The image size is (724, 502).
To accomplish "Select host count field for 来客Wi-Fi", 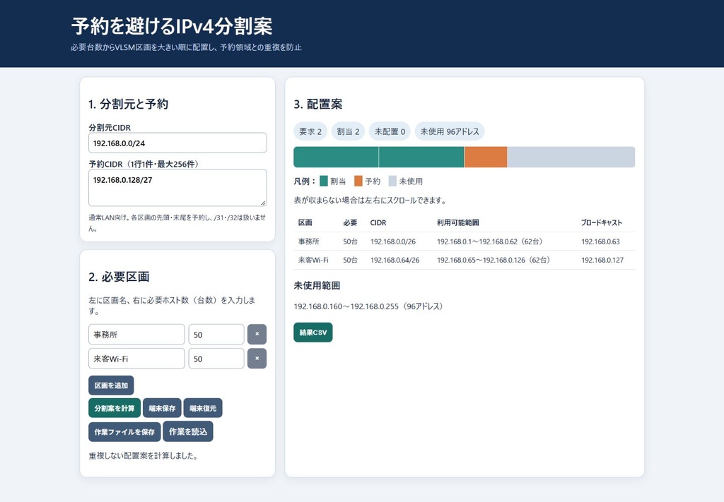I will pyautogui.click(x=216, y=358).
